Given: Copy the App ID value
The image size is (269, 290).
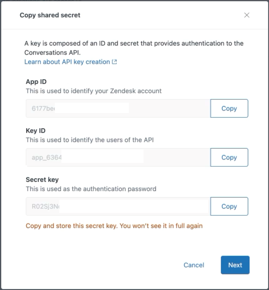Looking at the screenshot, I should (229, 109).
